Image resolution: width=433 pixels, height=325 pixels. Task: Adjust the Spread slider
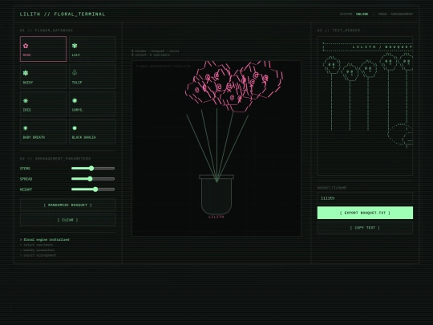click(x=93, y=179)
